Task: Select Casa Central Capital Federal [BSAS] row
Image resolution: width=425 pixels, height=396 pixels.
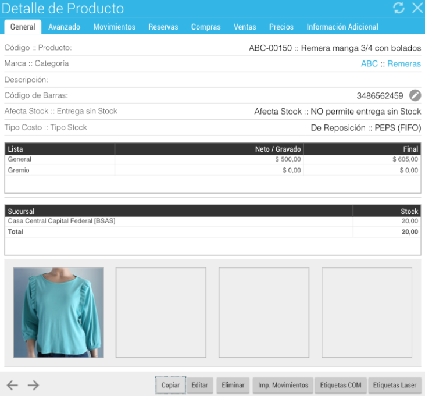Action: pyautogui.click(x=213, y=221)
